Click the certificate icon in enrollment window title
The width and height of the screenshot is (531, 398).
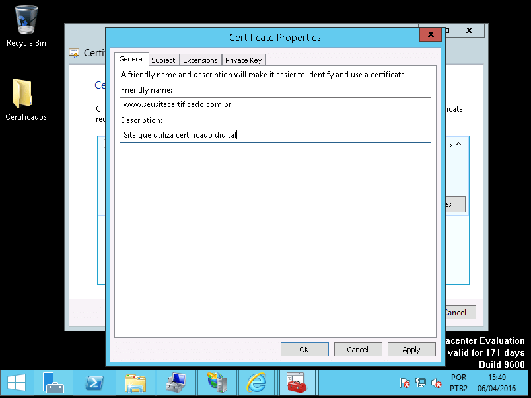point(74,52)
